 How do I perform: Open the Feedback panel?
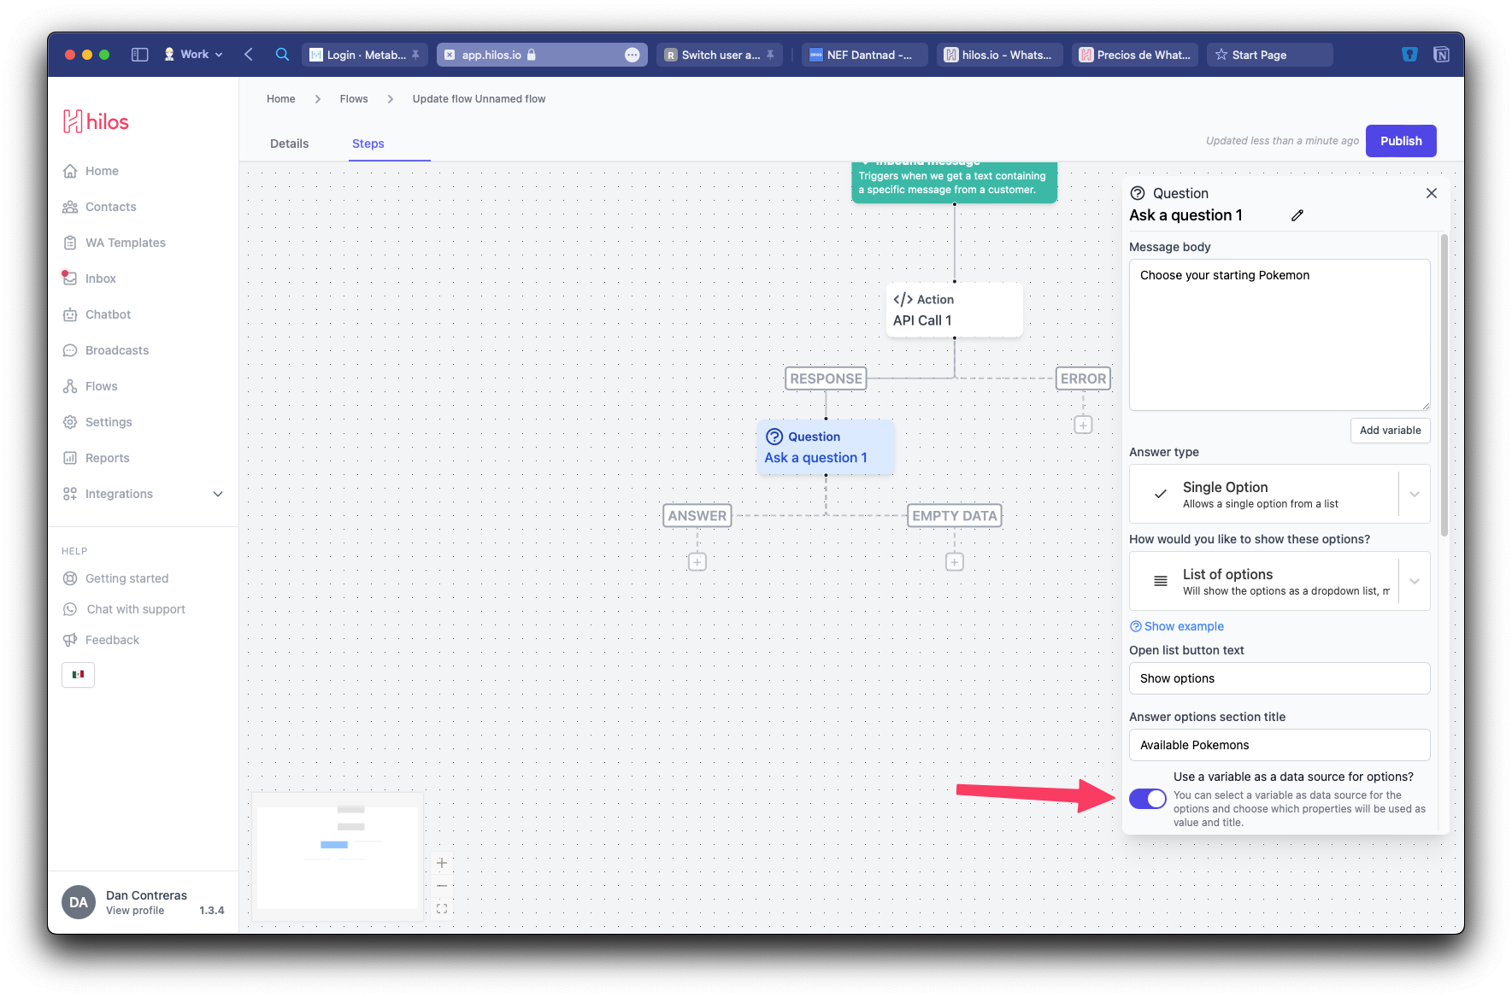click(111, 639)
